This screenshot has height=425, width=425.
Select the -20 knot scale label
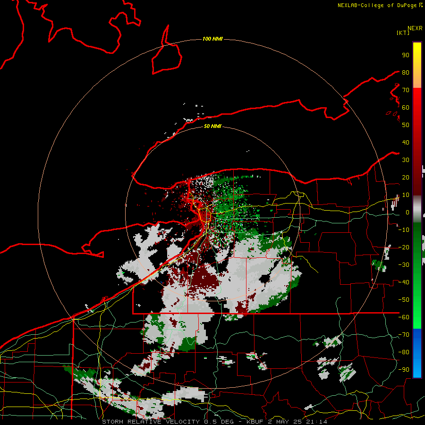coord(404,247)
